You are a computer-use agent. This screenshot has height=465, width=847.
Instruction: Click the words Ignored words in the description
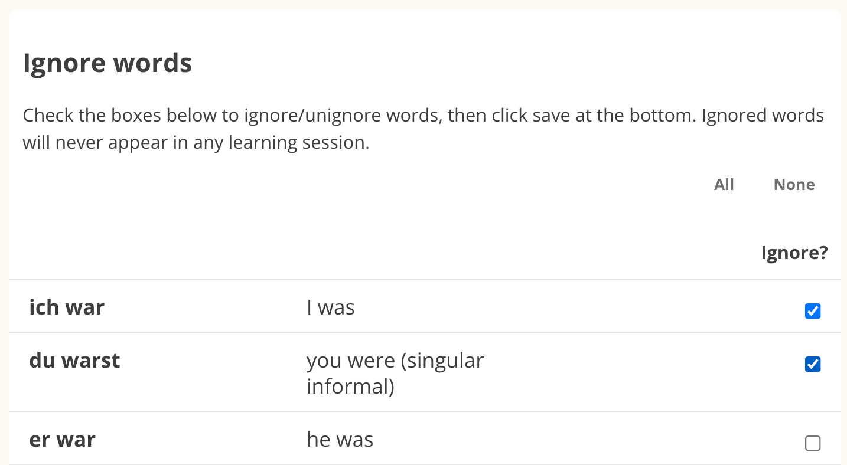click(x=763, y=115)
